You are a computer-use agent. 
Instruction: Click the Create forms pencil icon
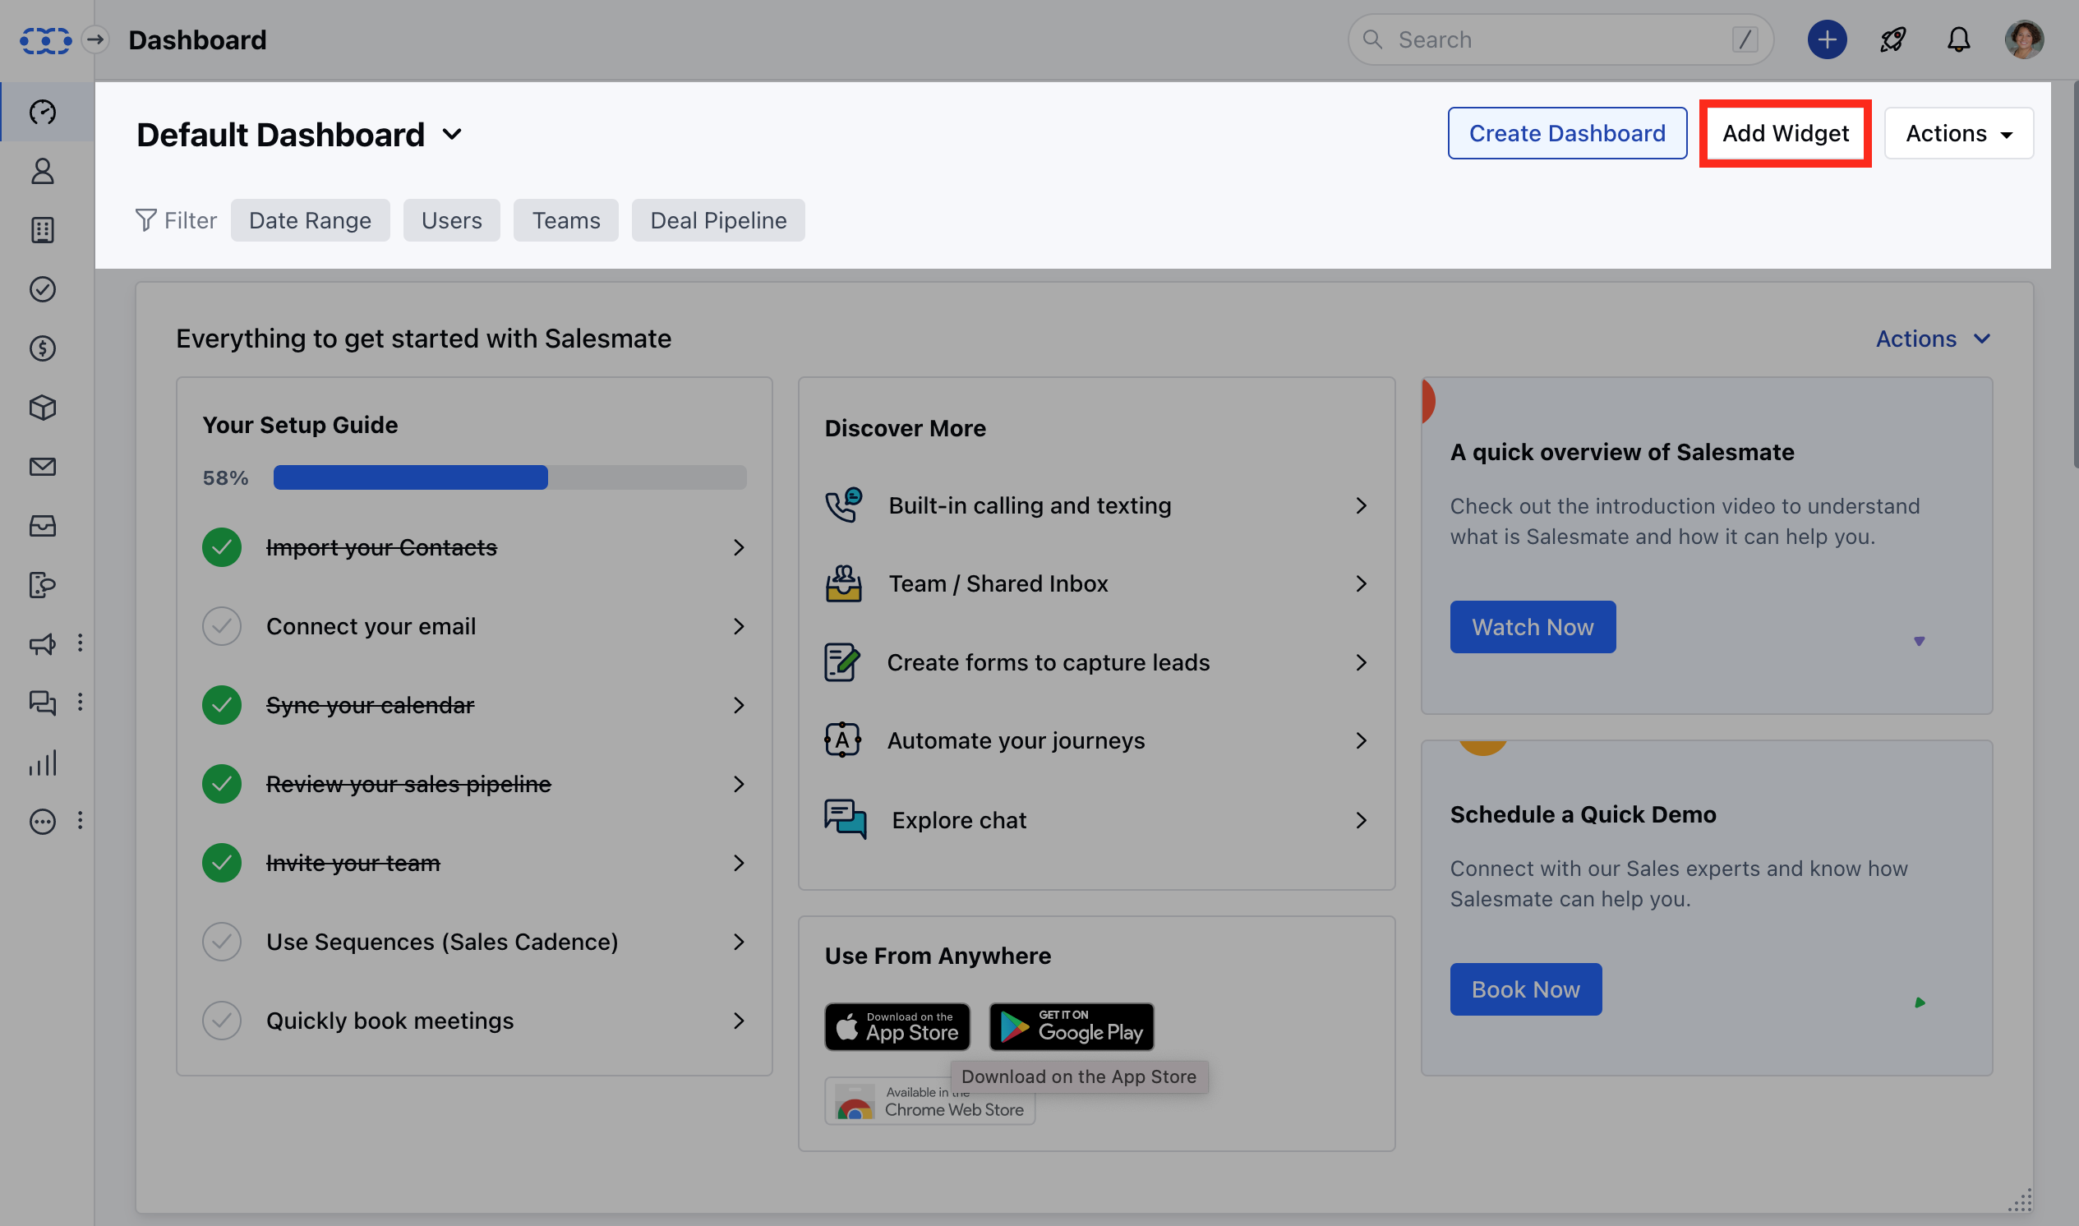pos(842,661)
